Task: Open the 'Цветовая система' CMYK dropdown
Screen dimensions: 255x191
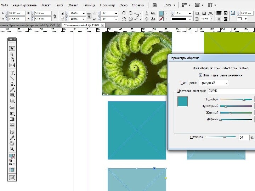Action: 231,91
